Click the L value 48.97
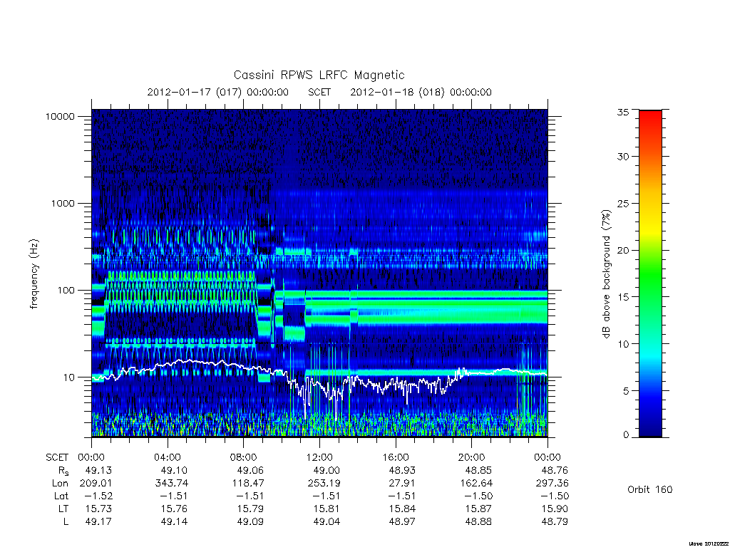Screen dimensions: 730x547 [x=402, y=521]
